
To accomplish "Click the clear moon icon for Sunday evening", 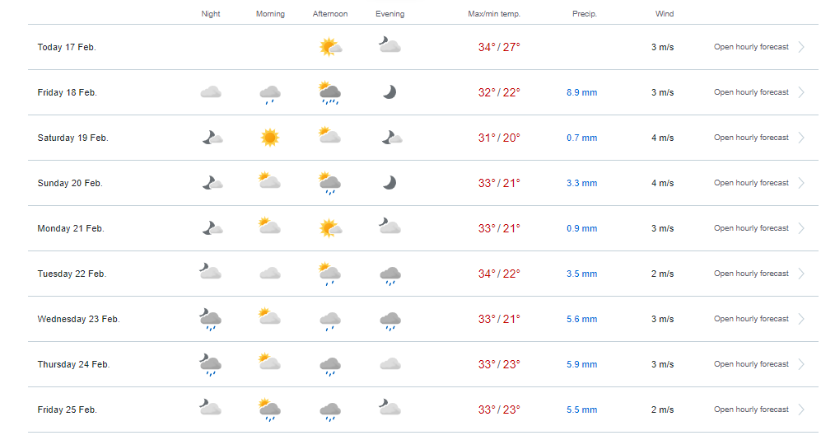I will tap(390, 183).
